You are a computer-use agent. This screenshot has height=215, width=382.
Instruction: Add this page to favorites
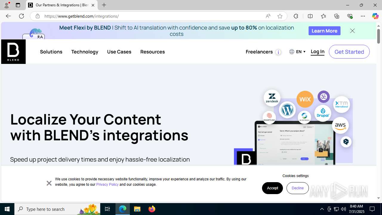(x=280, y=16)
